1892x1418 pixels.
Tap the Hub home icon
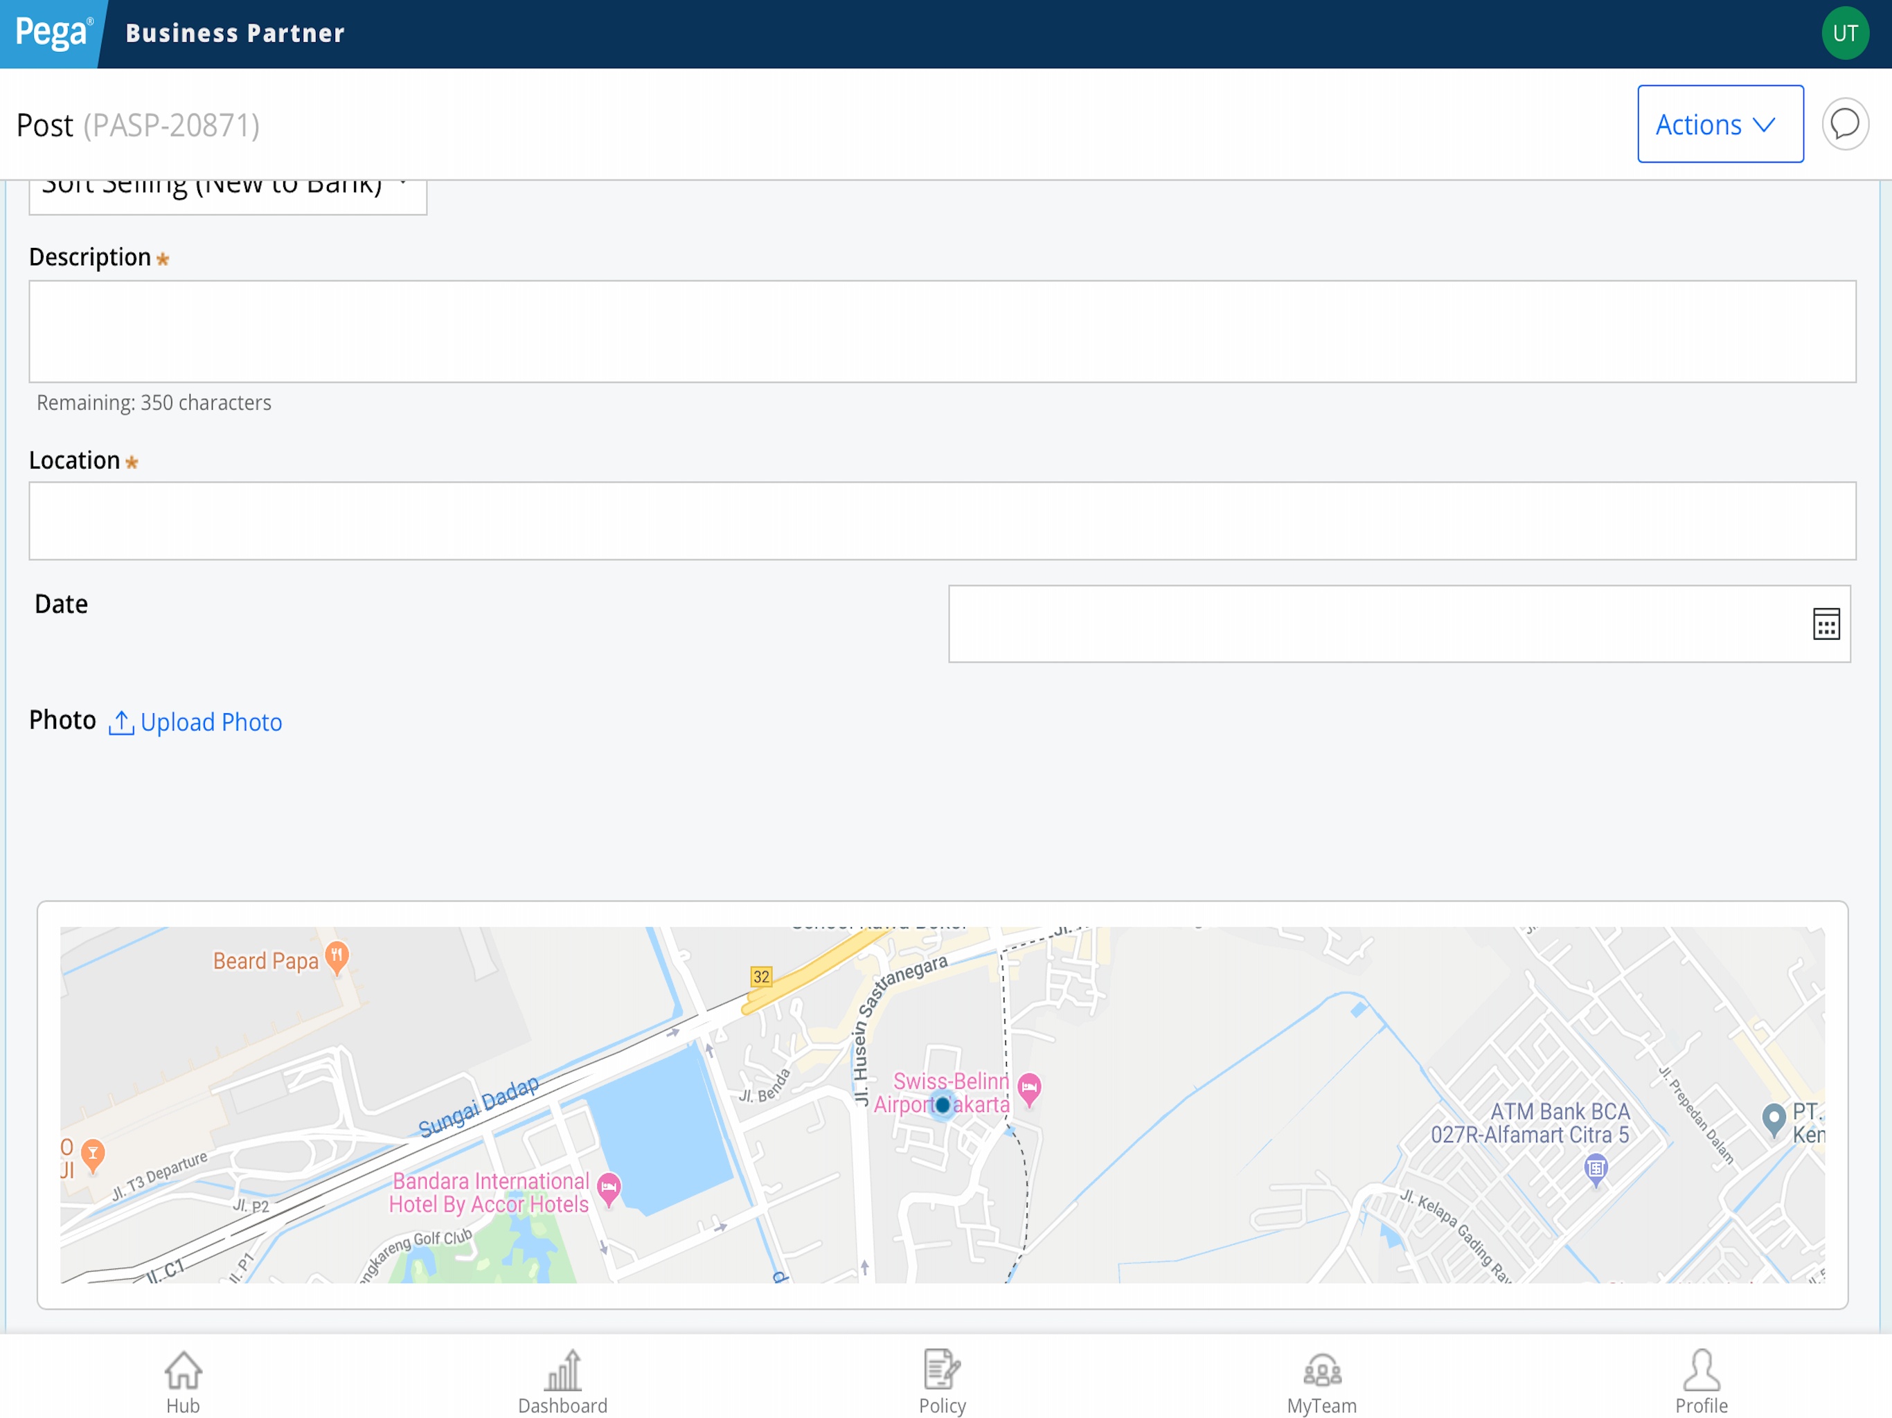click(183, 1370)
